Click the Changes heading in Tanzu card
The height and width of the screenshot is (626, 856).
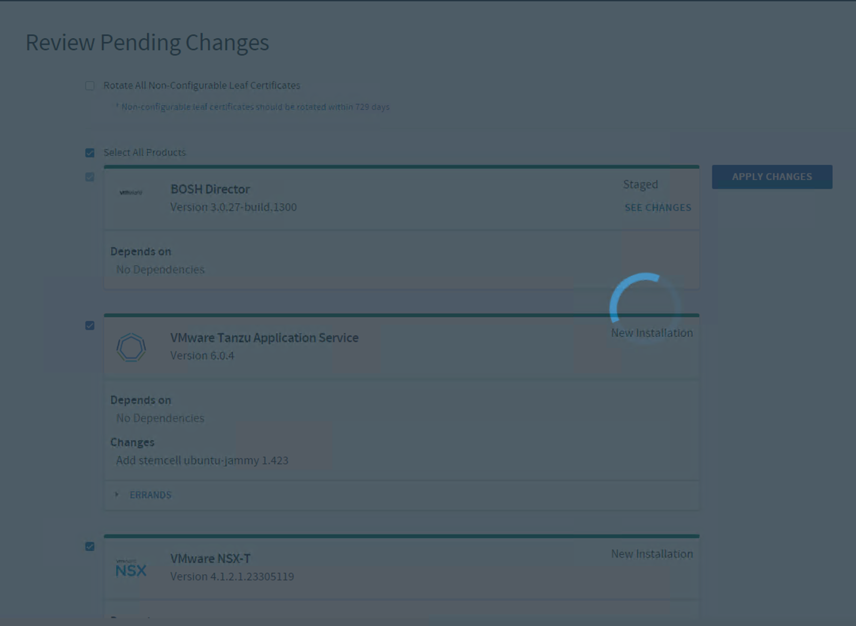pyautogui.click(x=132, y=442)
